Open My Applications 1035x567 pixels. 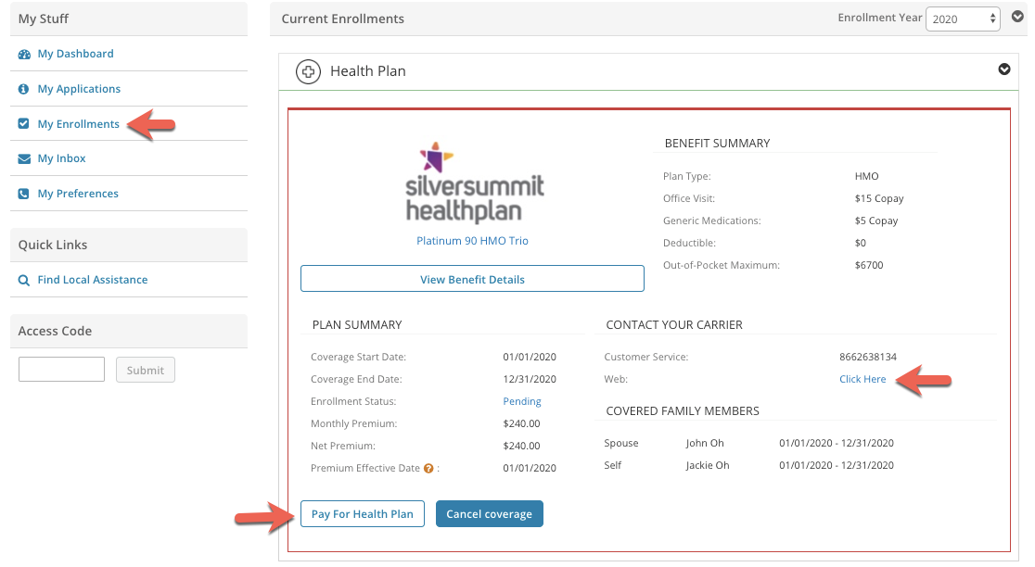[79, 89]
